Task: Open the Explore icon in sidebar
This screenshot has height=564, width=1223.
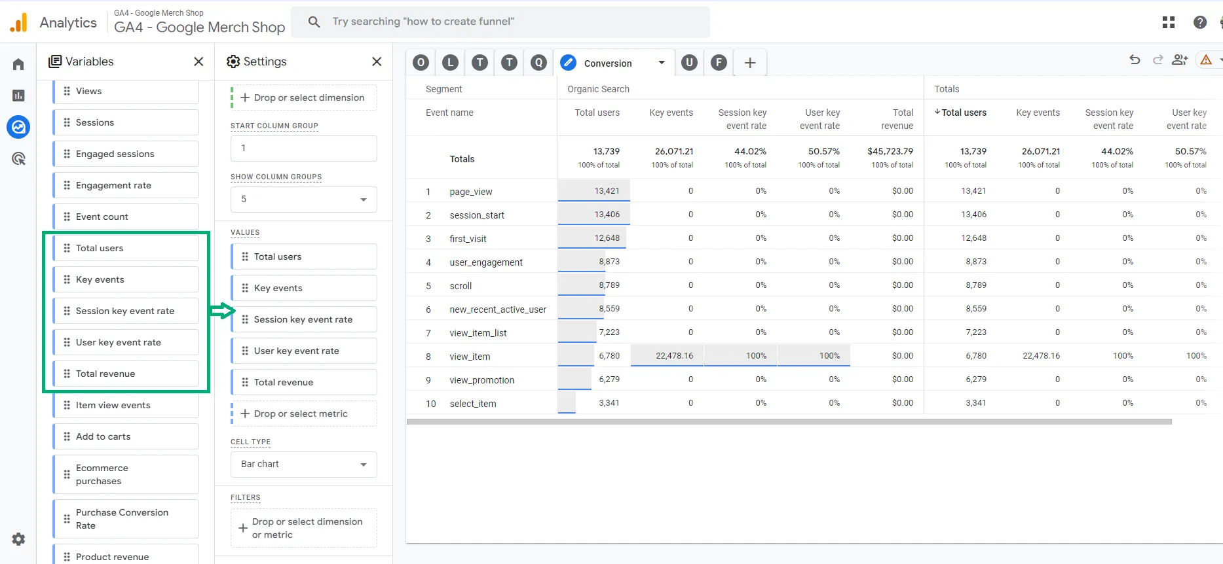Action: coord(18,127)
